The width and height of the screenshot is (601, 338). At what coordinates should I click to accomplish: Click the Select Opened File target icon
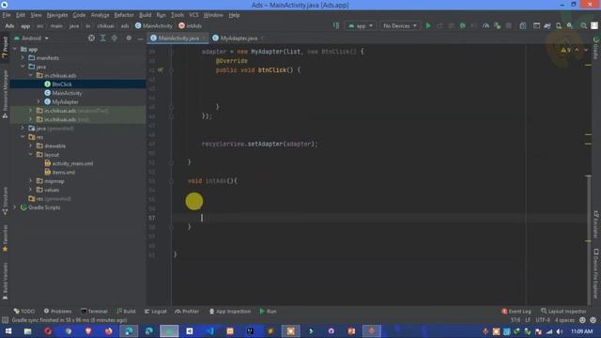point(91,38)
